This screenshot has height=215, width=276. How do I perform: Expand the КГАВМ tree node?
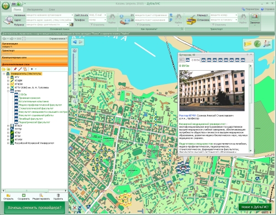point(8,81)
